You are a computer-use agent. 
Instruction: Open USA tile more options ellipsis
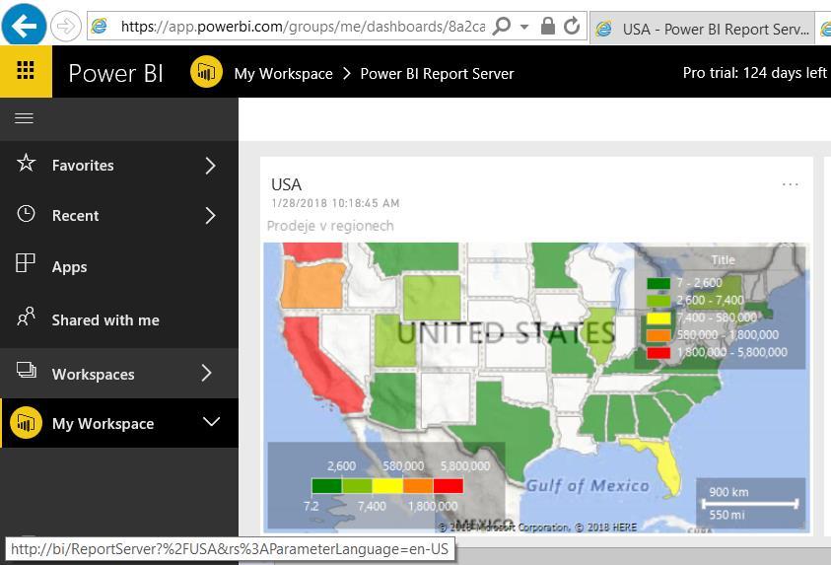791,184
